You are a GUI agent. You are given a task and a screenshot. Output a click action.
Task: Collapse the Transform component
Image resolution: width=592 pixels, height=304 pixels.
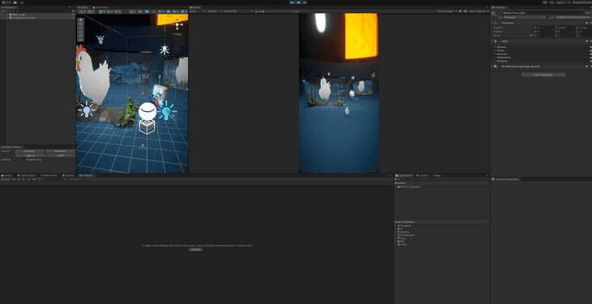click(x=492, y=23)
